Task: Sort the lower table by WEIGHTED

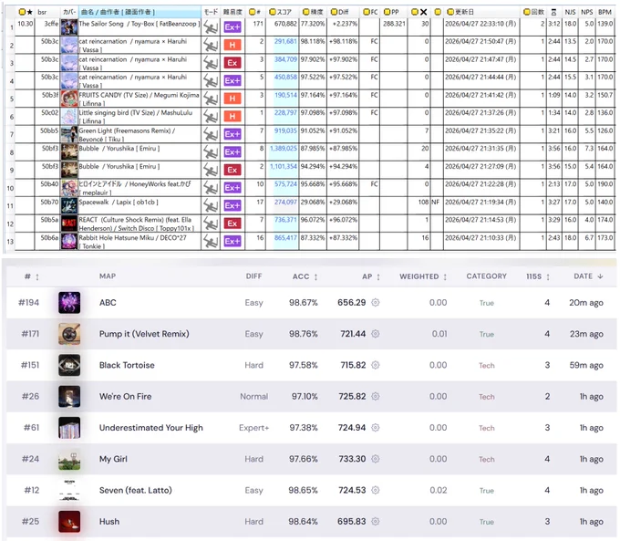Action: [423, 276]
